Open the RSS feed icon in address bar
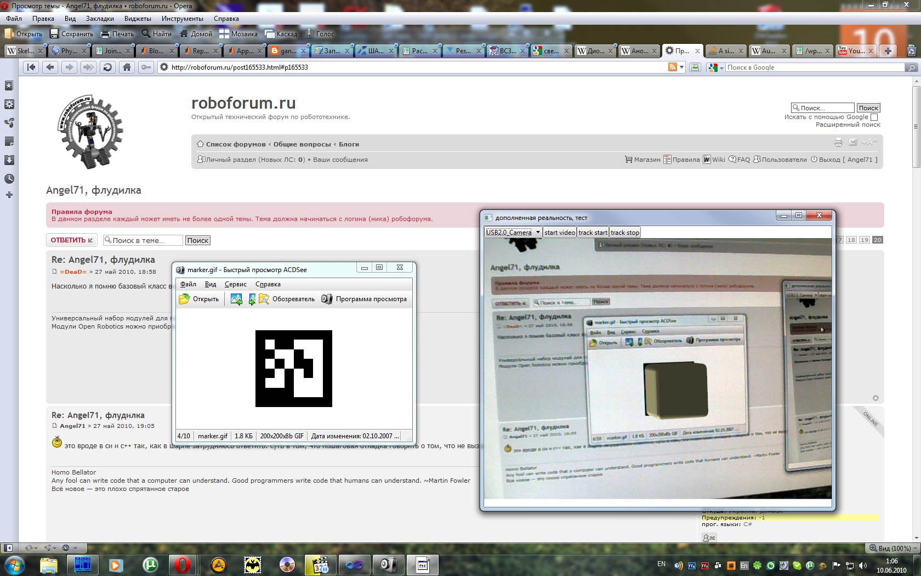The image size is (921, 576). [672, 67]
